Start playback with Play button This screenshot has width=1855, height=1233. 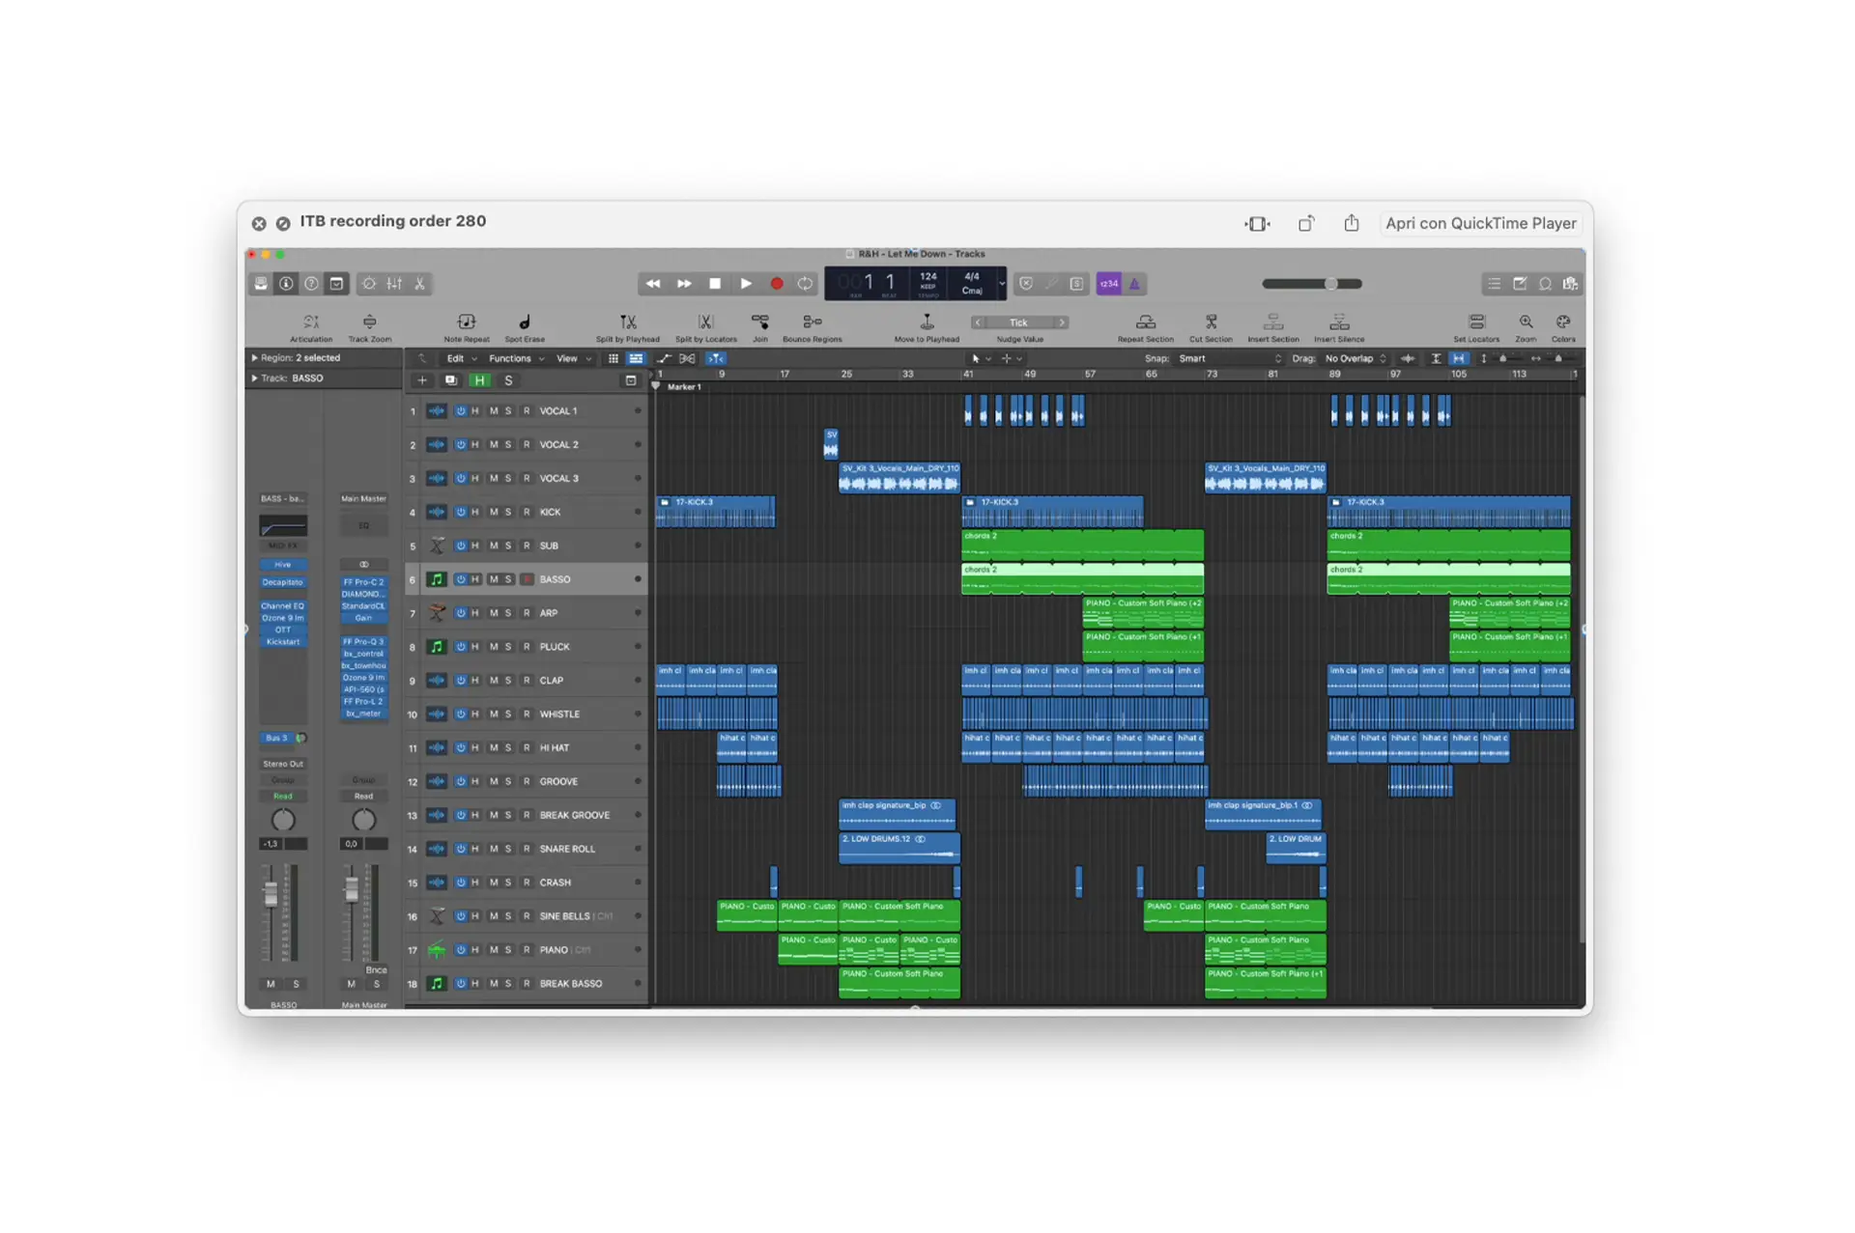(x=746, y=284)
